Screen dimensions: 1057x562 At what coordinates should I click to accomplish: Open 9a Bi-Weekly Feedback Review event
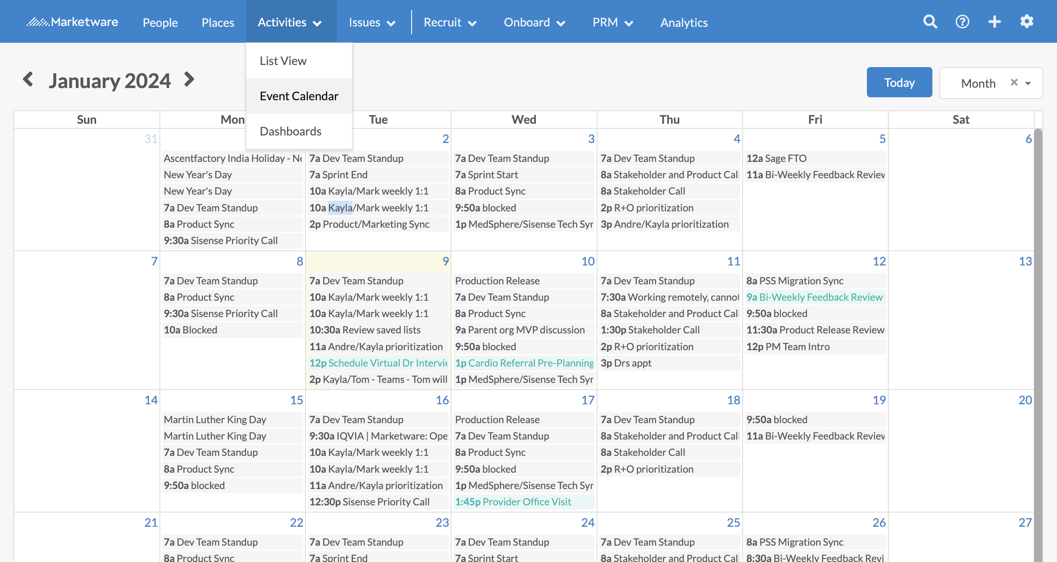tap(815, 297)
